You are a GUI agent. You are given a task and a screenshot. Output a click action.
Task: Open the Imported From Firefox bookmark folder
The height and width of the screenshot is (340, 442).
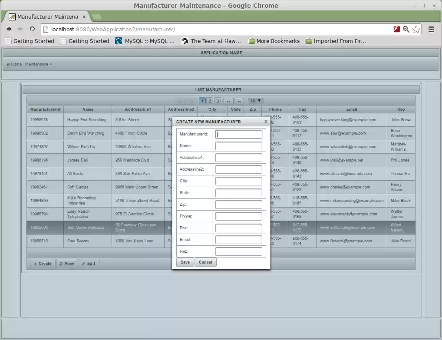pos(336,41)
